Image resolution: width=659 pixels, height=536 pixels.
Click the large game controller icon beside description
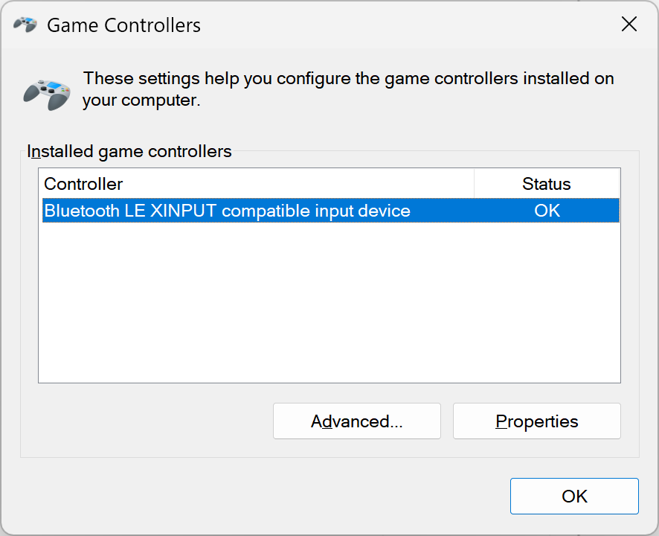[x=47, y=95]
